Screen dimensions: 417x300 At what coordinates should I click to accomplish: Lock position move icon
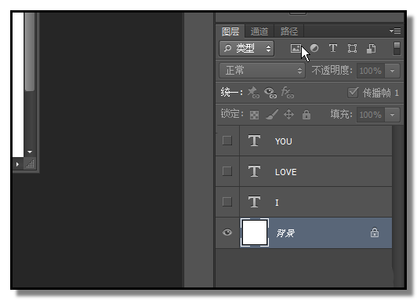(288, 115)
